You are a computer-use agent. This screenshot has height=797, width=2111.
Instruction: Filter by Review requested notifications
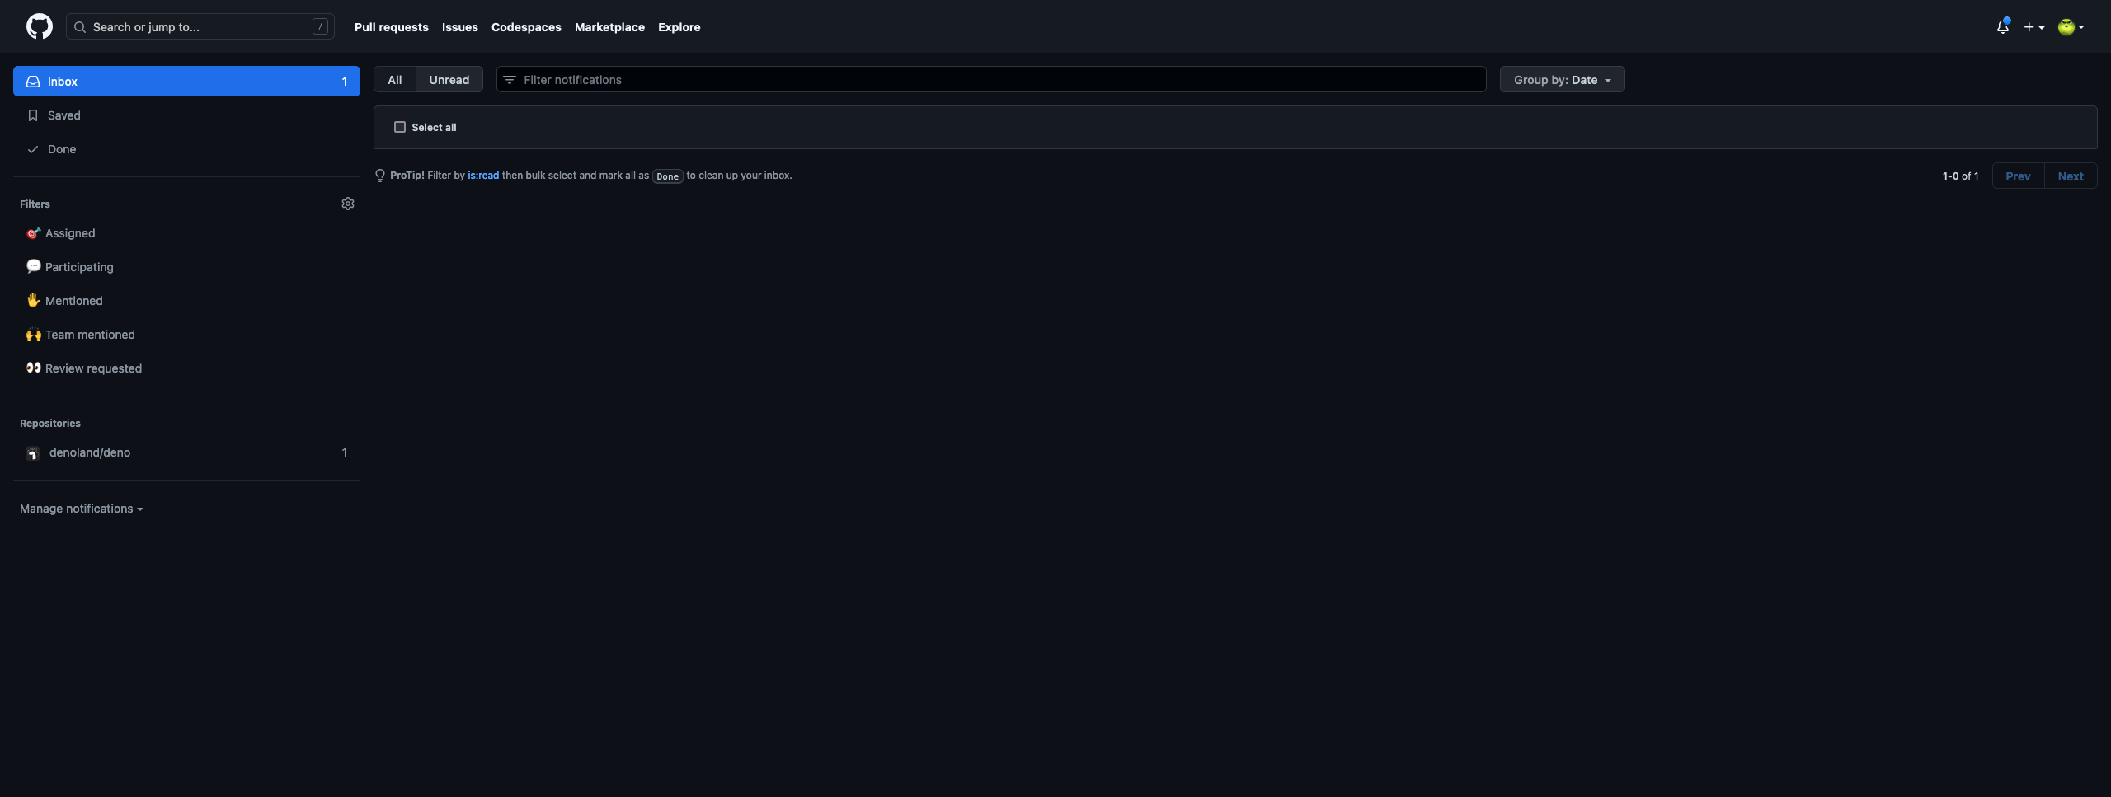click(92, 368)
